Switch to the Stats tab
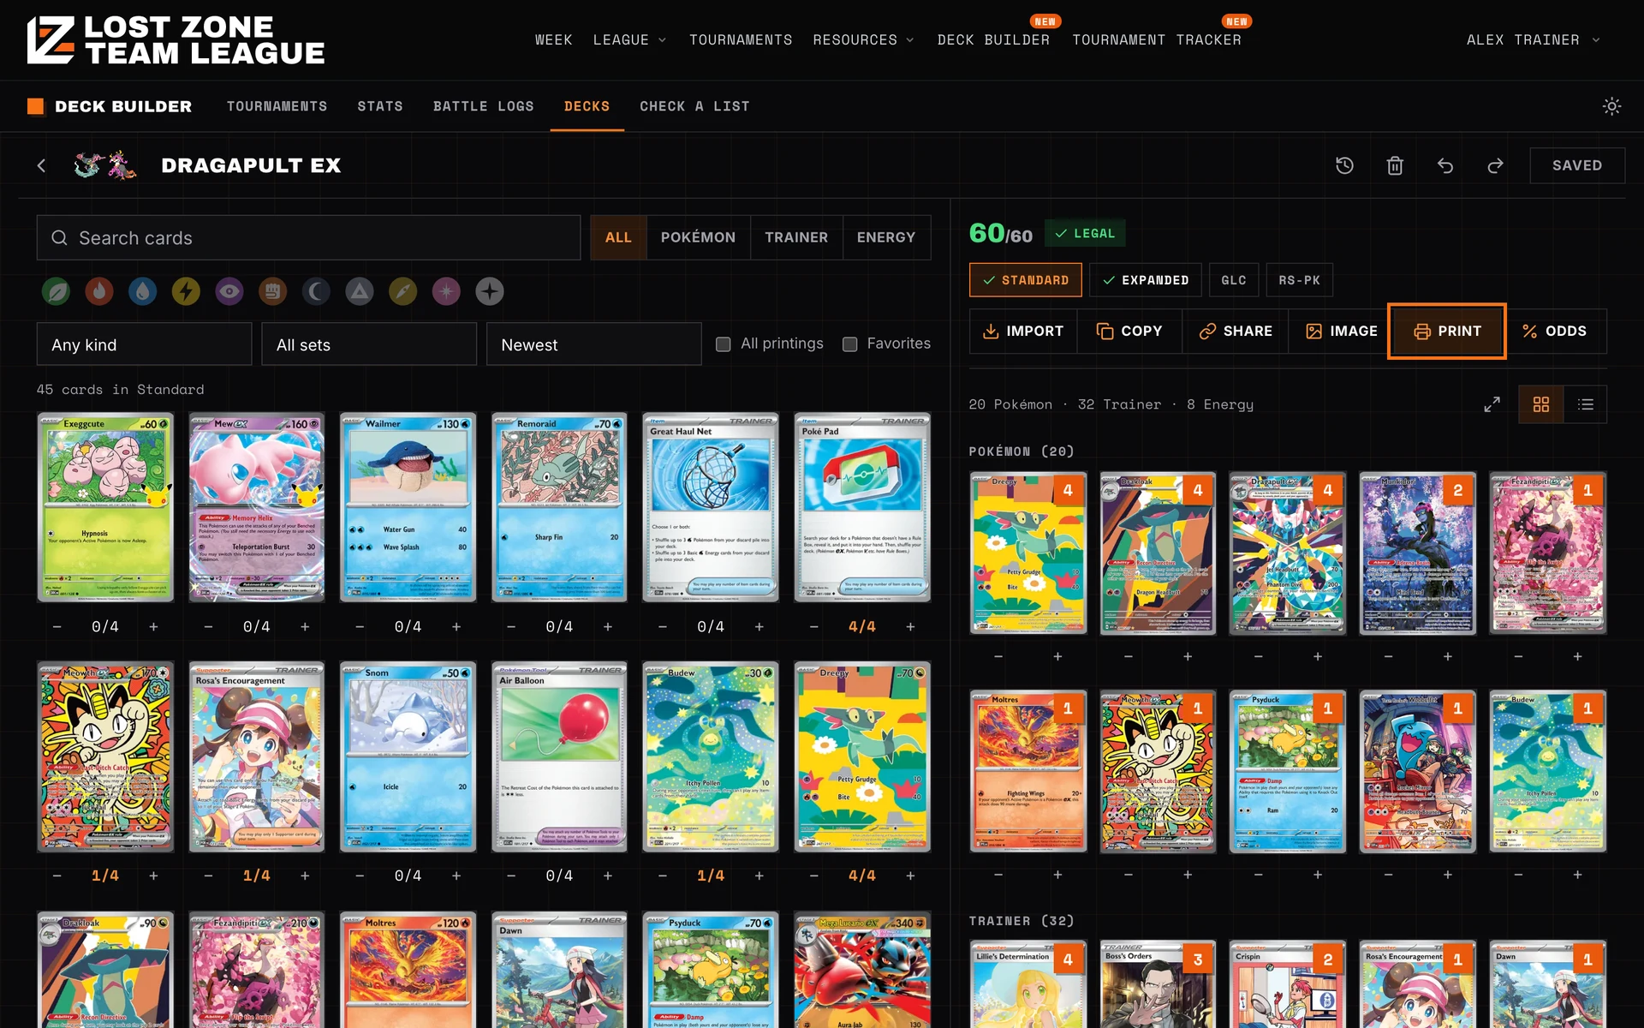 coord(380,106)
